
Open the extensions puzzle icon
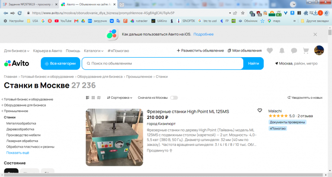coord(306,13)
